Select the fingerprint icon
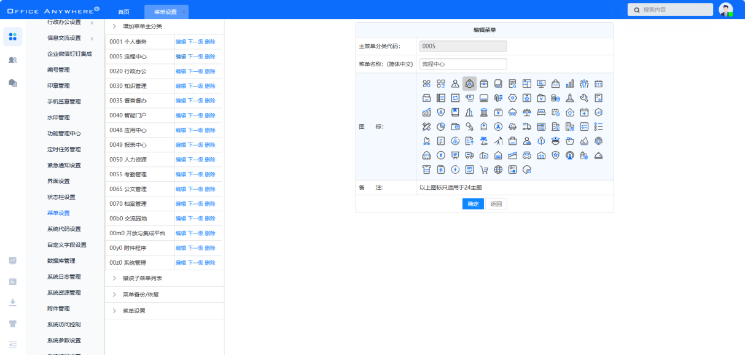This screenshot has height=355, width=745. point(598,141)
